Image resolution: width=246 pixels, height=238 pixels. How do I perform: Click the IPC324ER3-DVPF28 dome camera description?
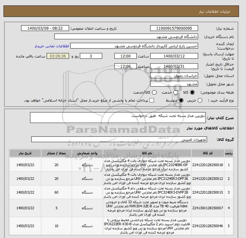(147, 192)
